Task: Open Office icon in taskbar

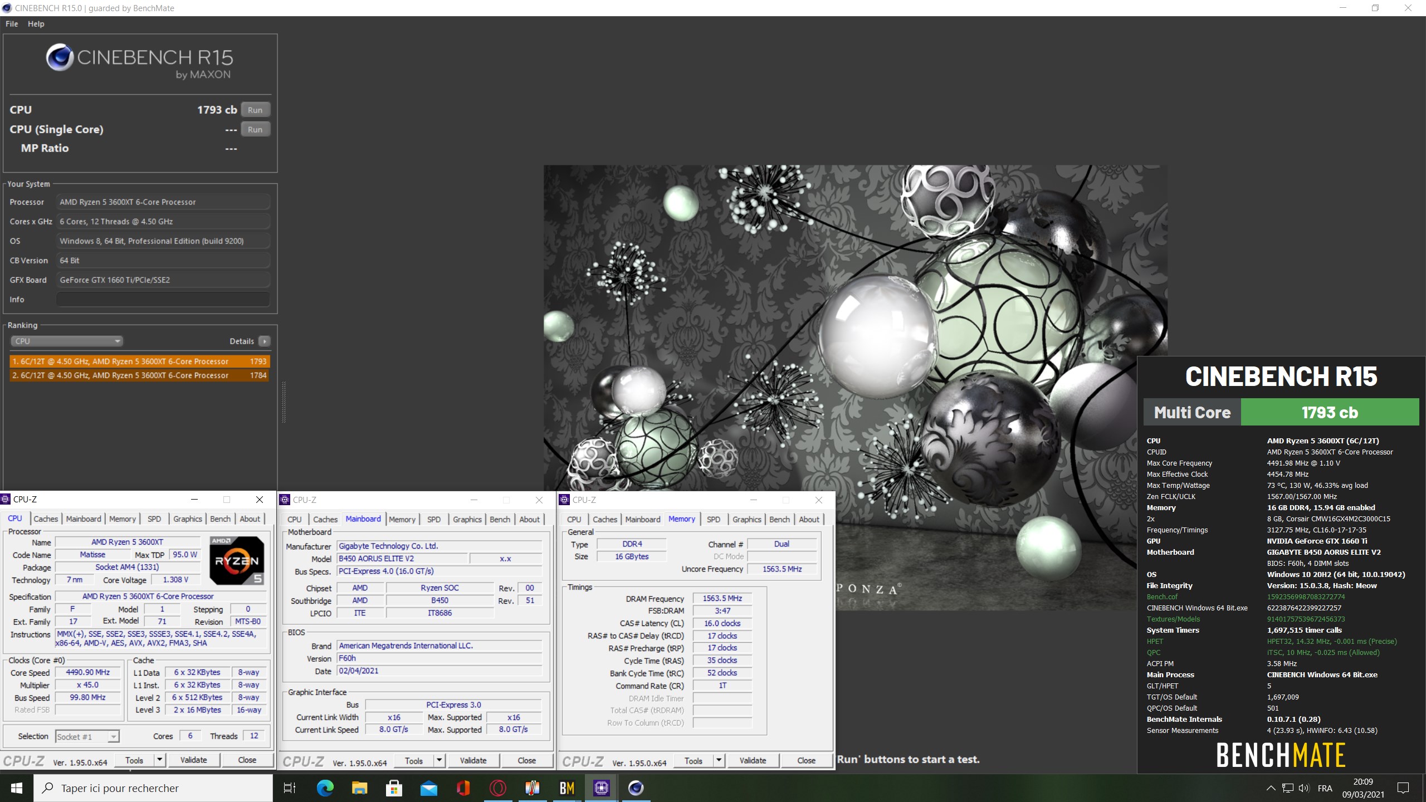Action: [x=463, y=788]
